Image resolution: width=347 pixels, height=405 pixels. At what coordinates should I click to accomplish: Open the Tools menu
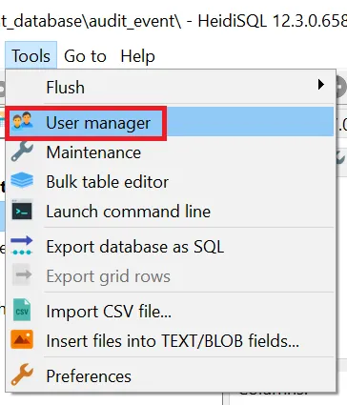click(x=31, y=55)
